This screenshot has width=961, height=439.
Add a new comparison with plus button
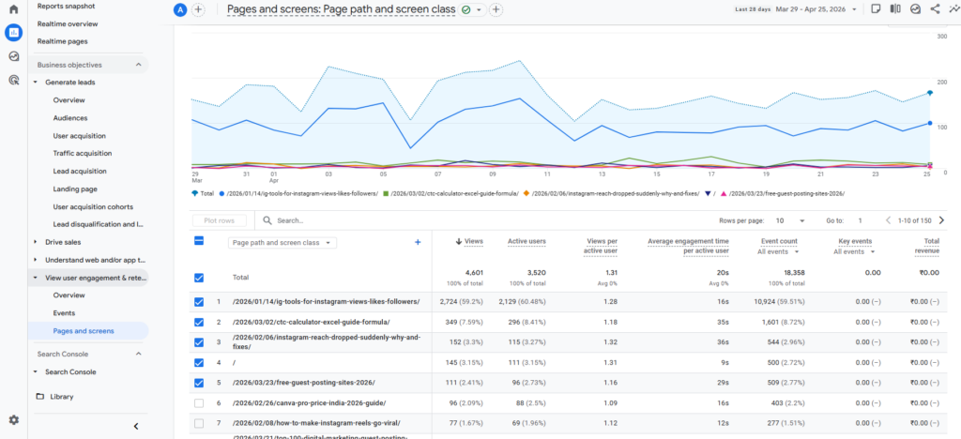(x=198, y=9)
